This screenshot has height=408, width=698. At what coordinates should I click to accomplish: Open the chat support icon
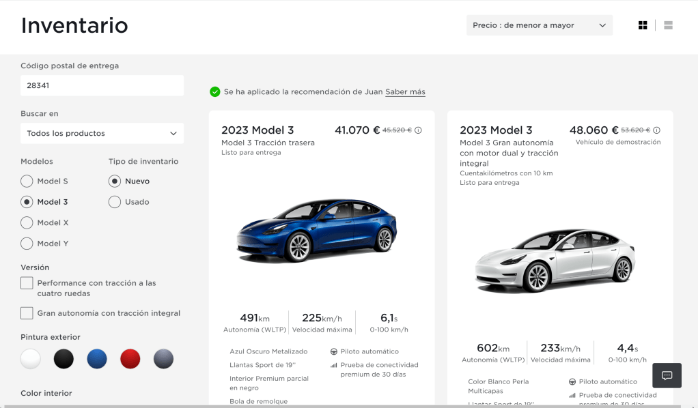coord(667,375)
